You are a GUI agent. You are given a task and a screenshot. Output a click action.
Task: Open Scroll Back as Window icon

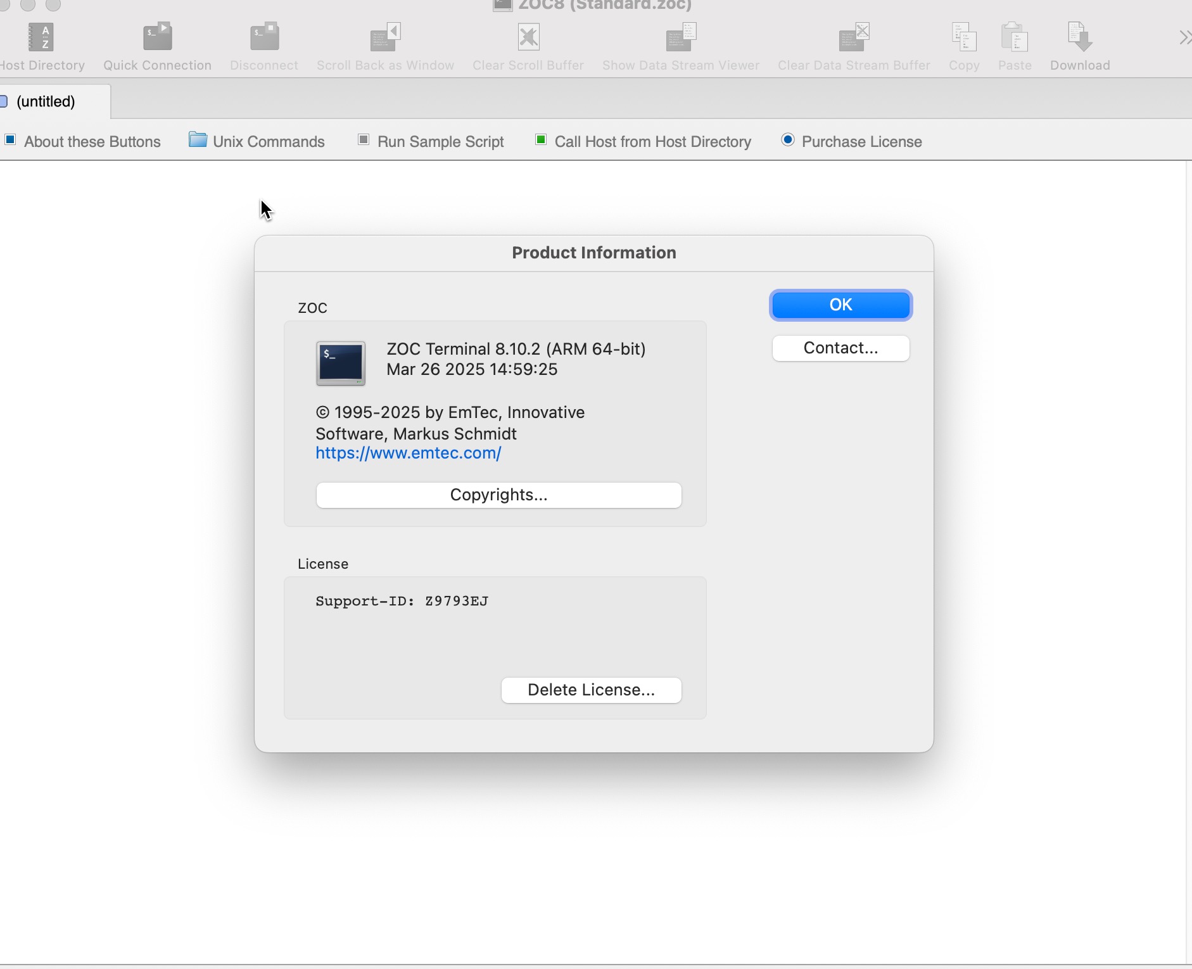(x=385, y=37)
